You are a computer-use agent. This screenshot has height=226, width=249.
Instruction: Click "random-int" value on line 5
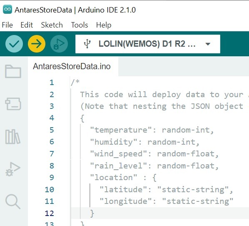coord(186,130)
